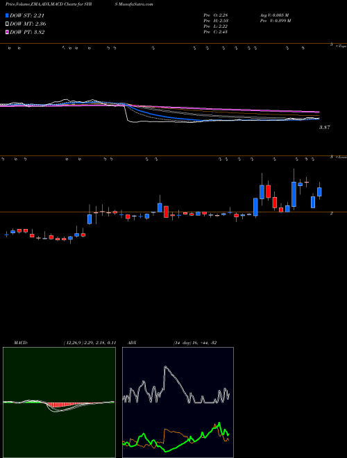Select the previous low value 'L: 2.22'
347x458 pixels.
tap(221, 26)
